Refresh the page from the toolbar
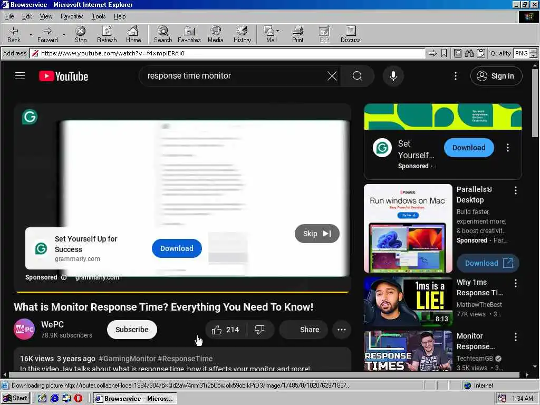The height and width of the screenshot is (405, 540). pyautogui.click(x=107, y=34)
